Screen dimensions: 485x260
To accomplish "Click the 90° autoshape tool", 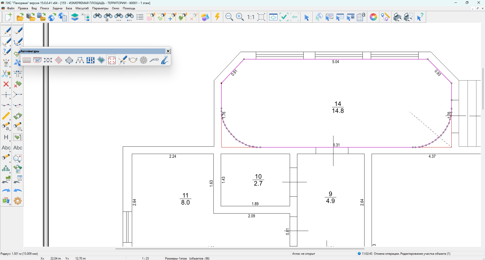I will [37, 60].
